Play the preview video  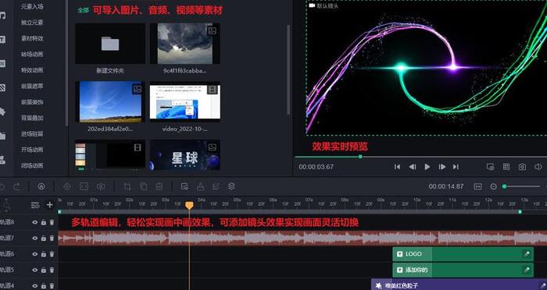click(427, 167)
